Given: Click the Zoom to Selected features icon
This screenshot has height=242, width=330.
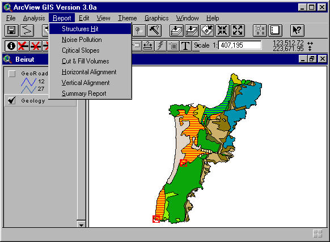Looking at the screenshot, I should (208, 31).
